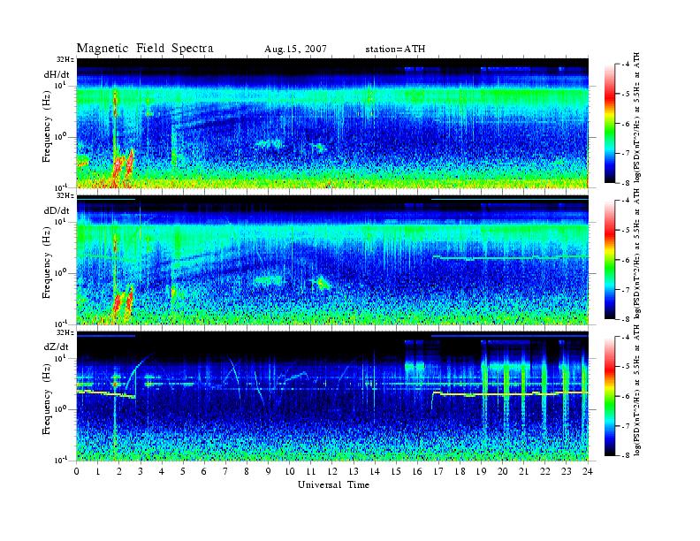Click the dD/dt panel label
Viewport: 700px width, 541px height.
[x=57, y=210]
